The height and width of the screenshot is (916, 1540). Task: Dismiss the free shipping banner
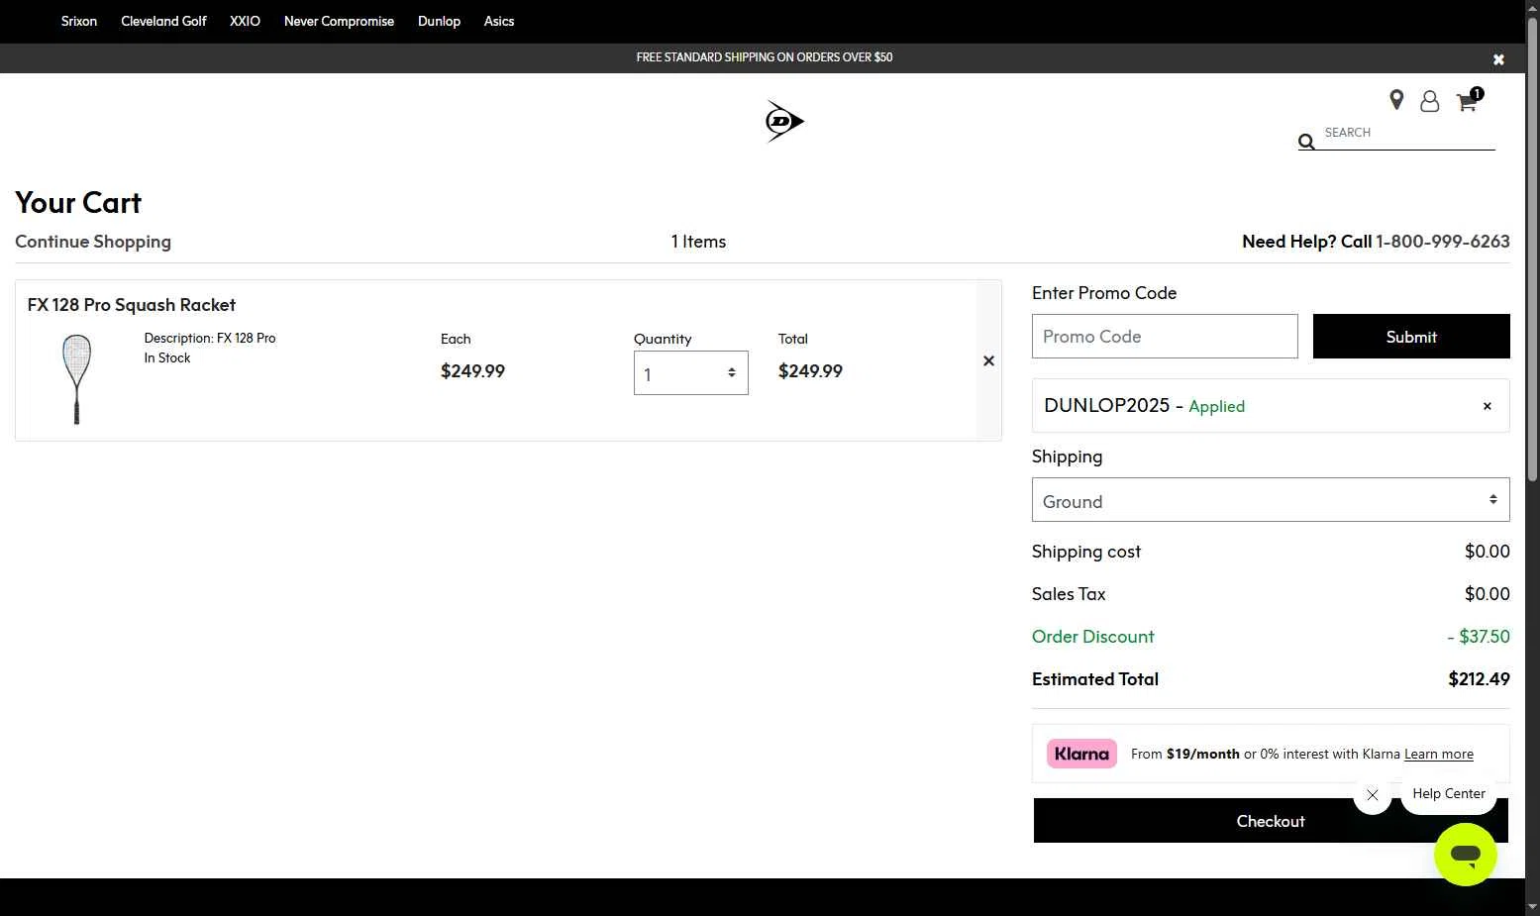point(1498,59)
